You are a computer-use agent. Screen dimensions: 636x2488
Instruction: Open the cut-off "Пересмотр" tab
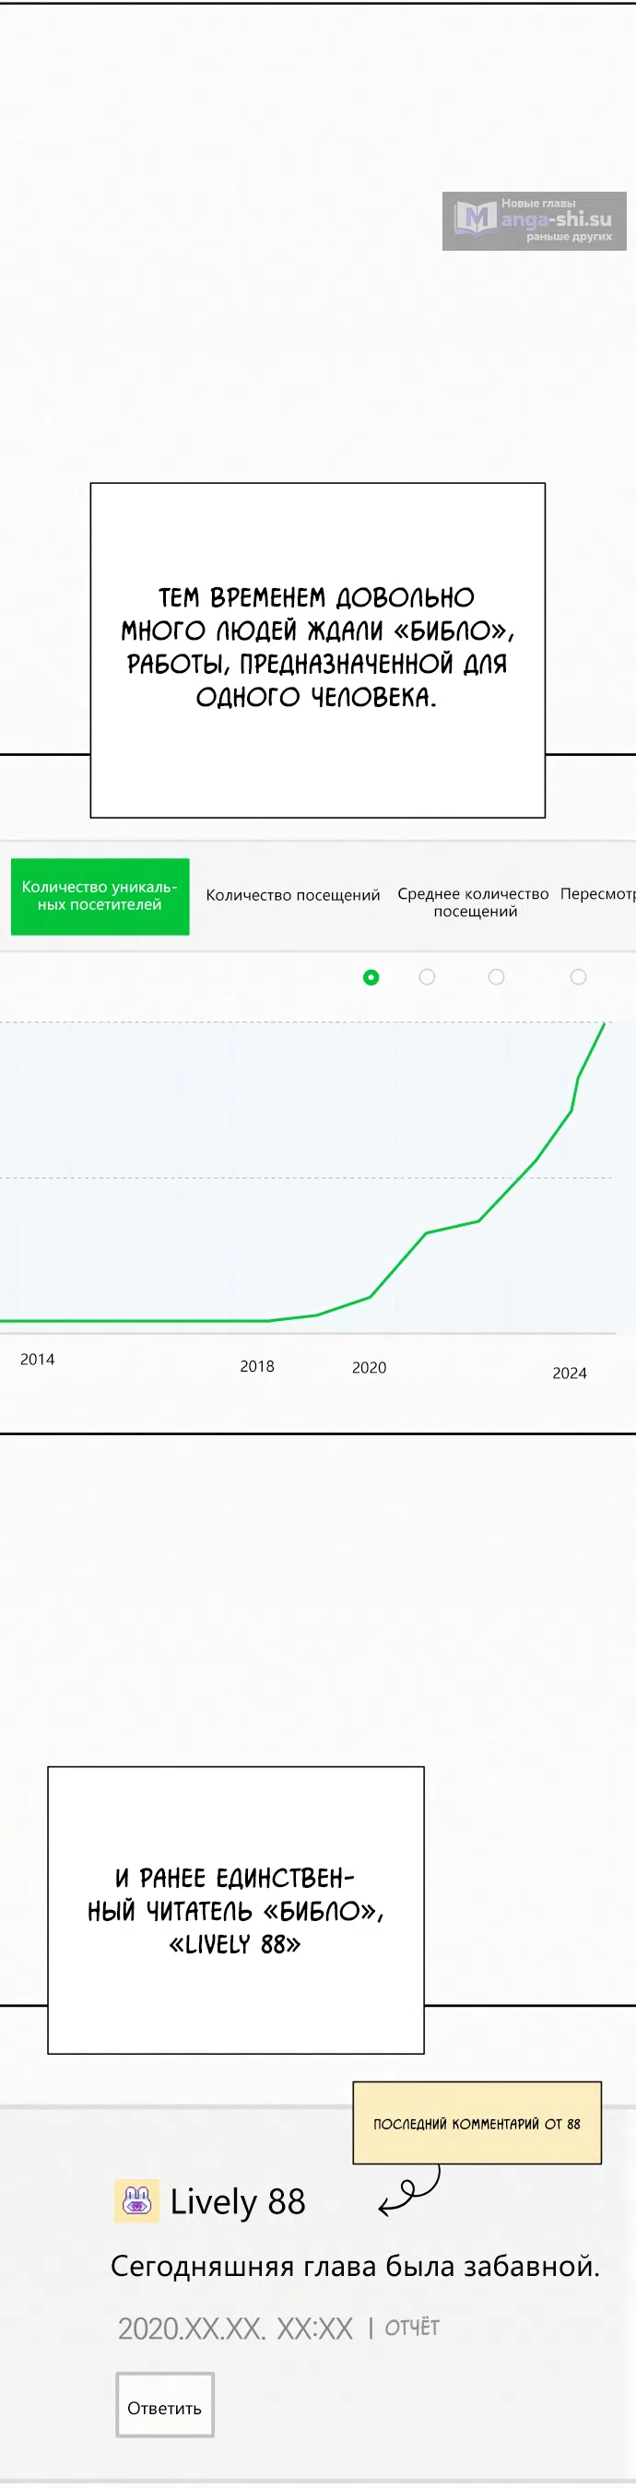(x=597, y=894)
